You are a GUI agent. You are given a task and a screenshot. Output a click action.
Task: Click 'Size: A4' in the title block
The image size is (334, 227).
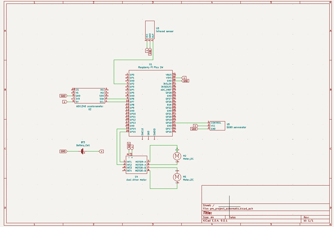point(208,217)
